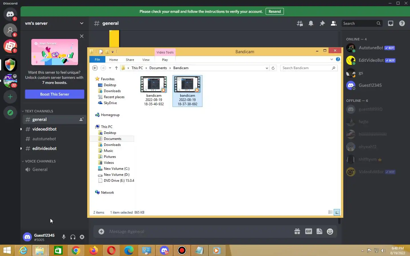410x256 pixels.
Task: Open the editvideobot text channel
Action: tap(54, 148)
